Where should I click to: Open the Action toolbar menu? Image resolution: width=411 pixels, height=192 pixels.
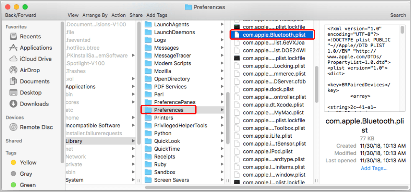tap(118, 15)
